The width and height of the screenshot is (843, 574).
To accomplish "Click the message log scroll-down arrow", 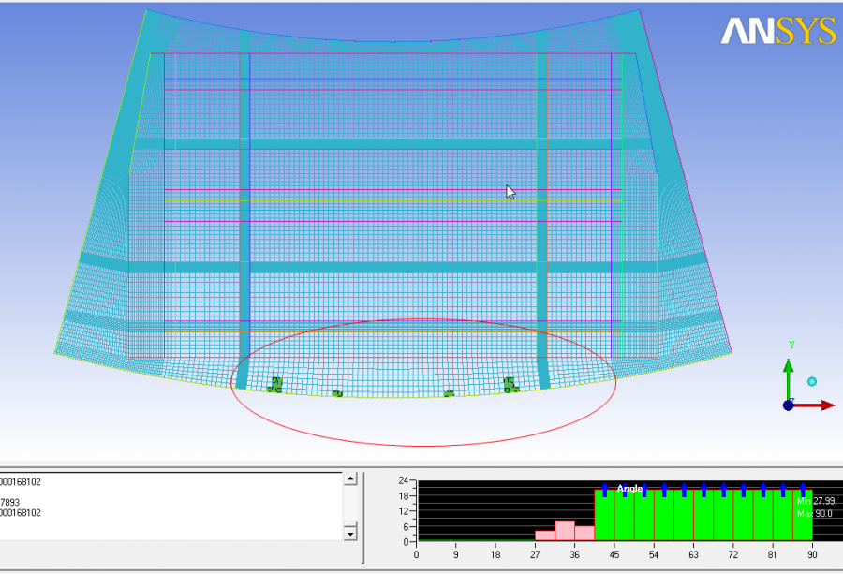I will coord(350,534).
